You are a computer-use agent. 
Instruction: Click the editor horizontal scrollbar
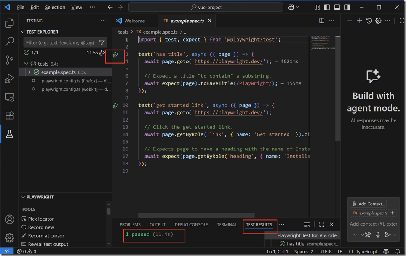click(x=196, y=215)
